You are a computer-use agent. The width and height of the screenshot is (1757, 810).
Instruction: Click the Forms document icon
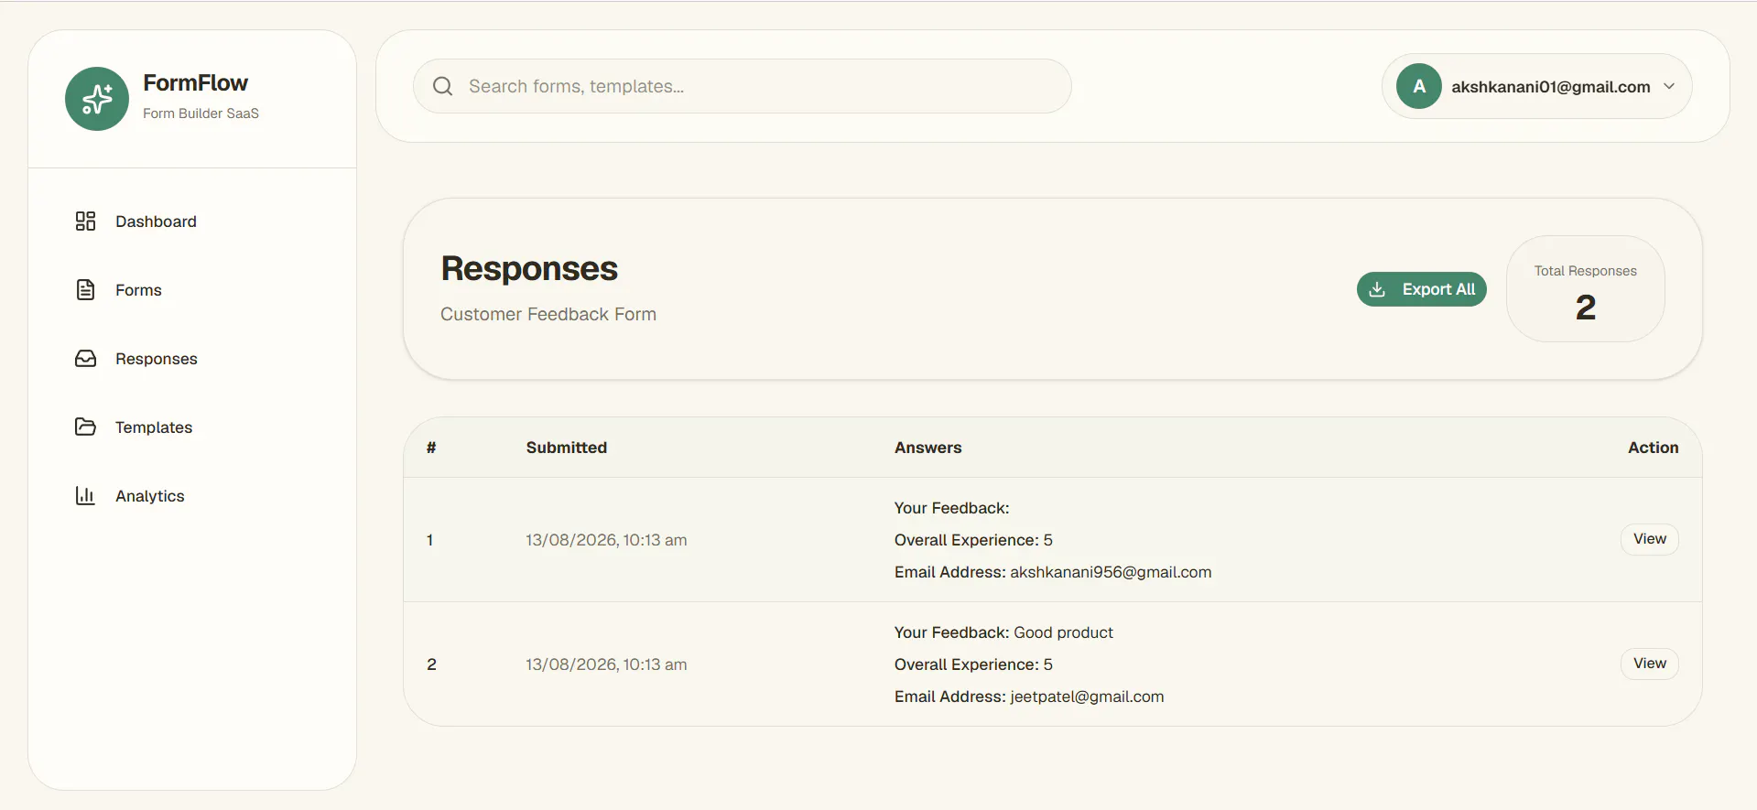[85, 290]
